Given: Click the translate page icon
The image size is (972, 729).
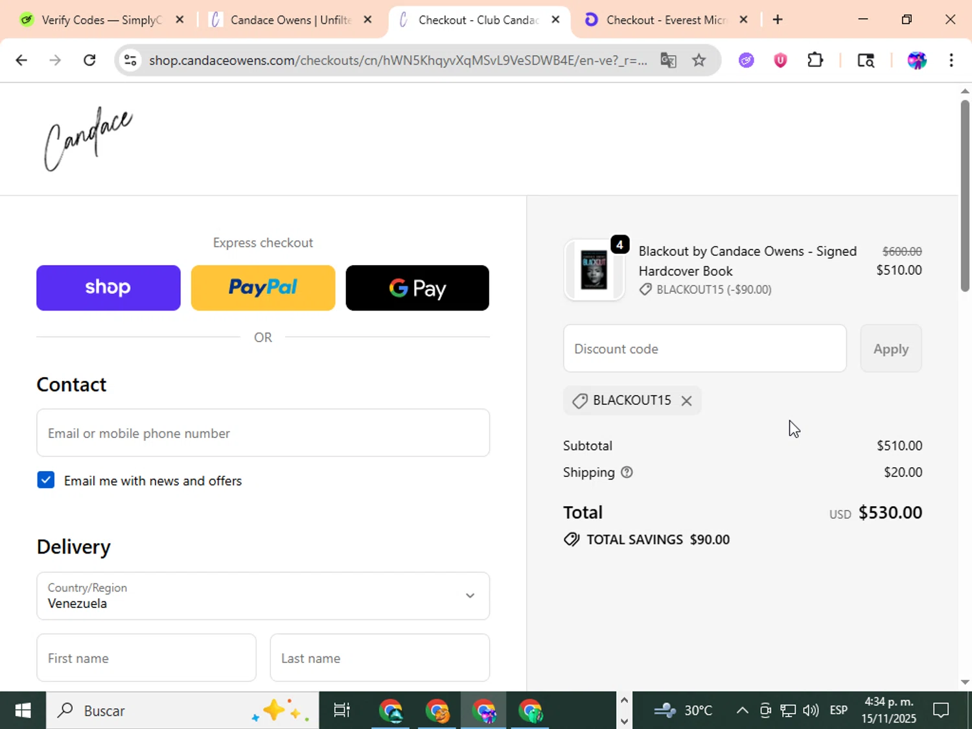Looking at the screenshot, I should pos(668,60).
